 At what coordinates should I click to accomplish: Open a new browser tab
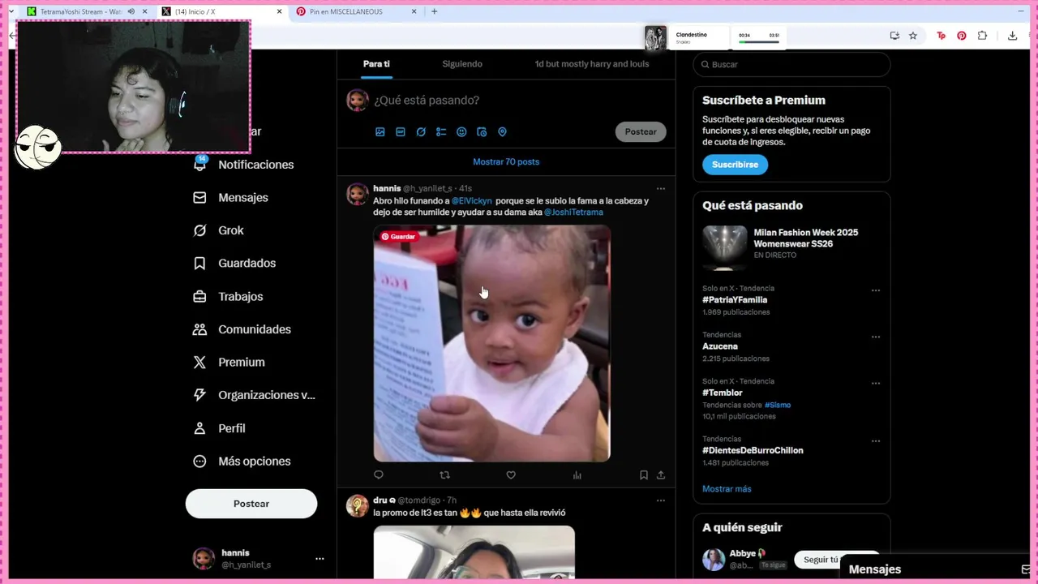[x=435, y=11]
